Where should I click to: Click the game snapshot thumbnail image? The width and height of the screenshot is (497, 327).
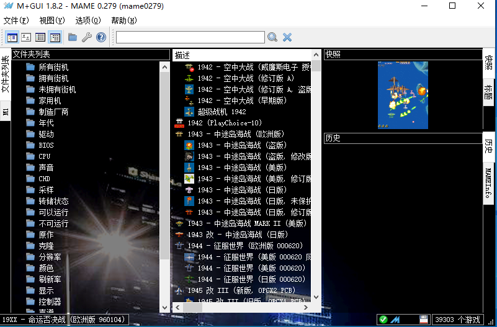pyautogui.click(x=403, y=95)
